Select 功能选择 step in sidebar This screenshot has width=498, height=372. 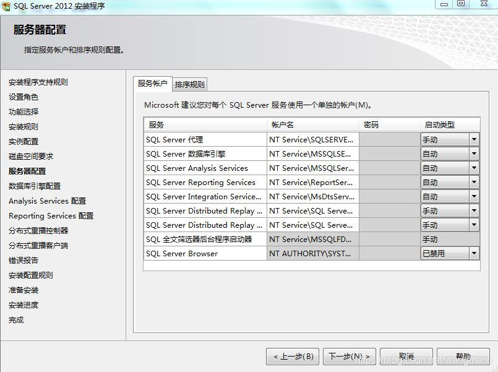(24, 112)
